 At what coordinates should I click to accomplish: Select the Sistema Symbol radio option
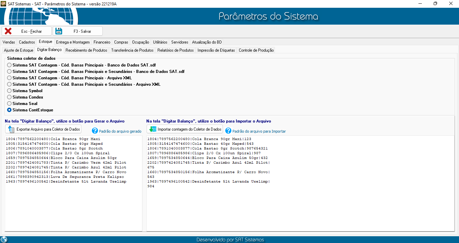[9, 91]
